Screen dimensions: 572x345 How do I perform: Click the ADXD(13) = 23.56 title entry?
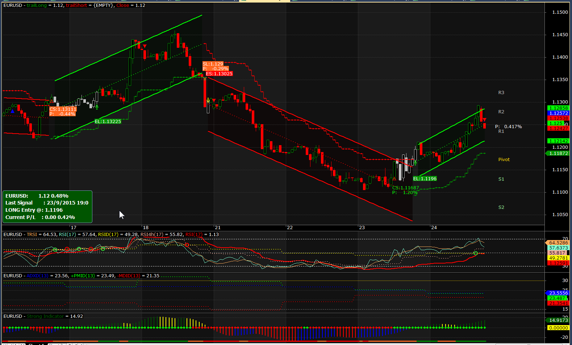47,275
